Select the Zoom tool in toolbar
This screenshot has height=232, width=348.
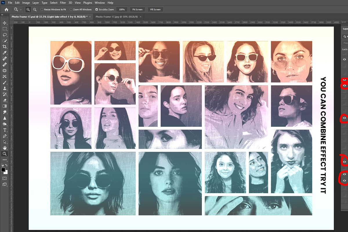point(4,154)
